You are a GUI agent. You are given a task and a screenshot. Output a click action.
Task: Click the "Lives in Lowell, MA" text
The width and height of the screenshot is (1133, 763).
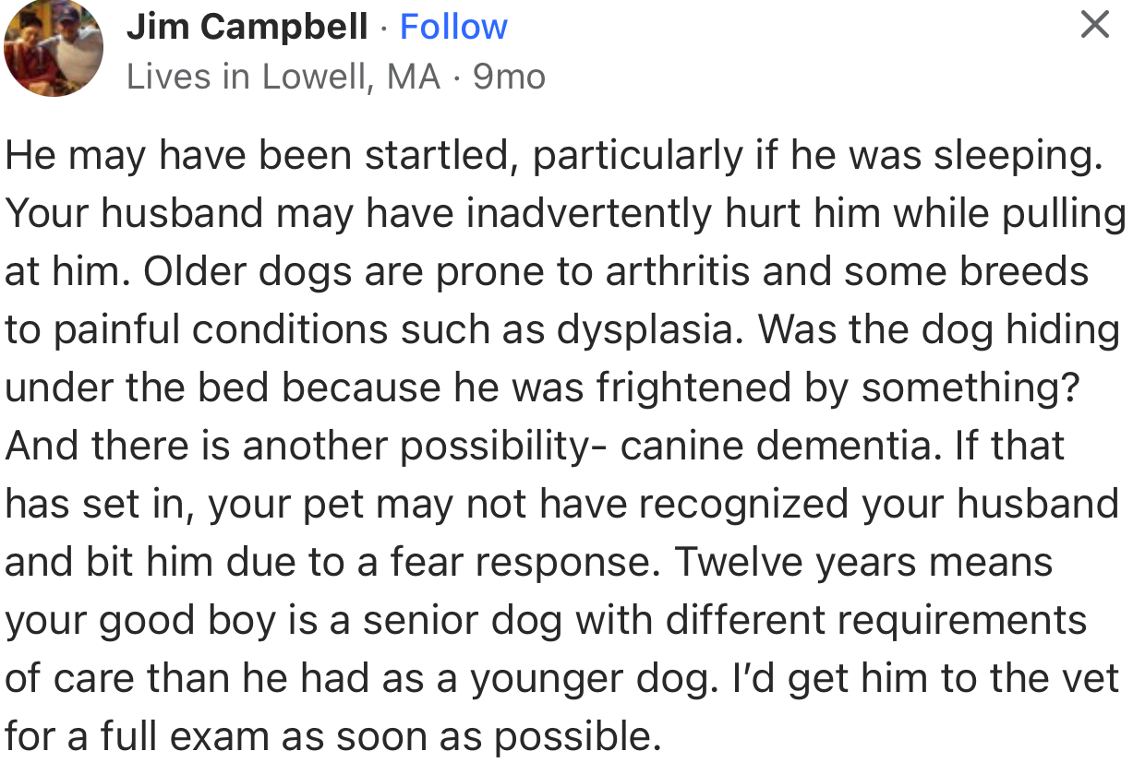click(283, 77)
